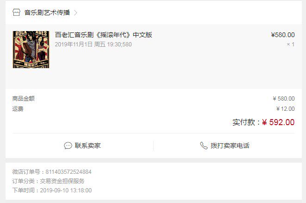
Task: Open the Rock of Ages poster thumbnail
Action: click(x=31, y=50)
